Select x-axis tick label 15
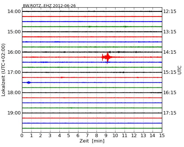Screen dimensions: 184x147 (162, 136)
